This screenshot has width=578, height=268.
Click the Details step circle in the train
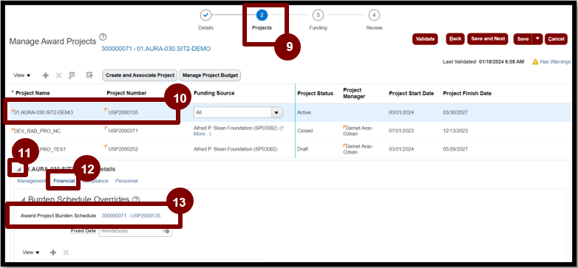205,15
